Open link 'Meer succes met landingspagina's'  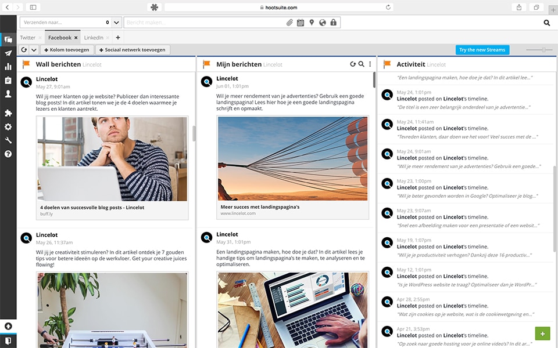260,206
